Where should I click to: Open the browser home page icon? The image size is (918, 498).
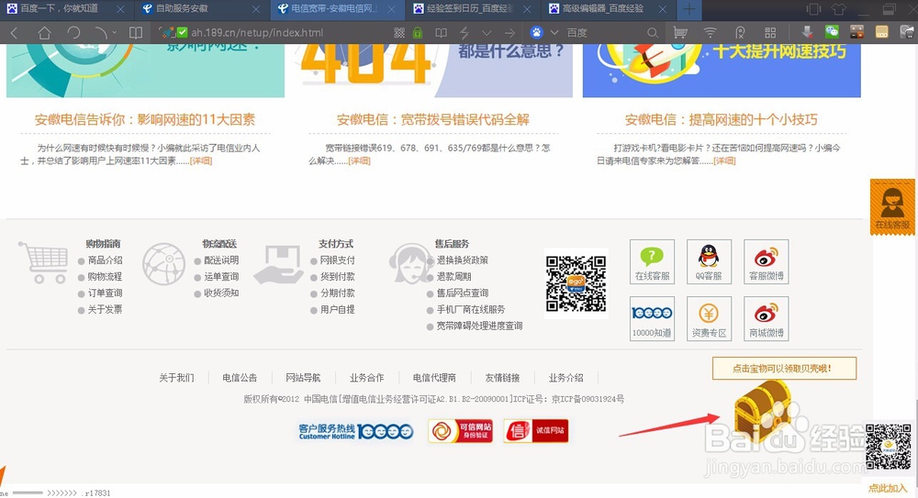pos(44,33)
